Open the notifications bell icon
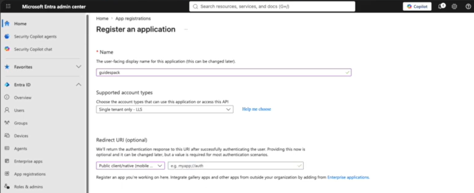This screenshot has width=474, height=193. click(441, 6)
